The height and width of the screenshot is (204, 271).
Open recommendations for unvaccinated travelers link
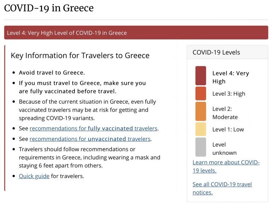click(90, 139)
